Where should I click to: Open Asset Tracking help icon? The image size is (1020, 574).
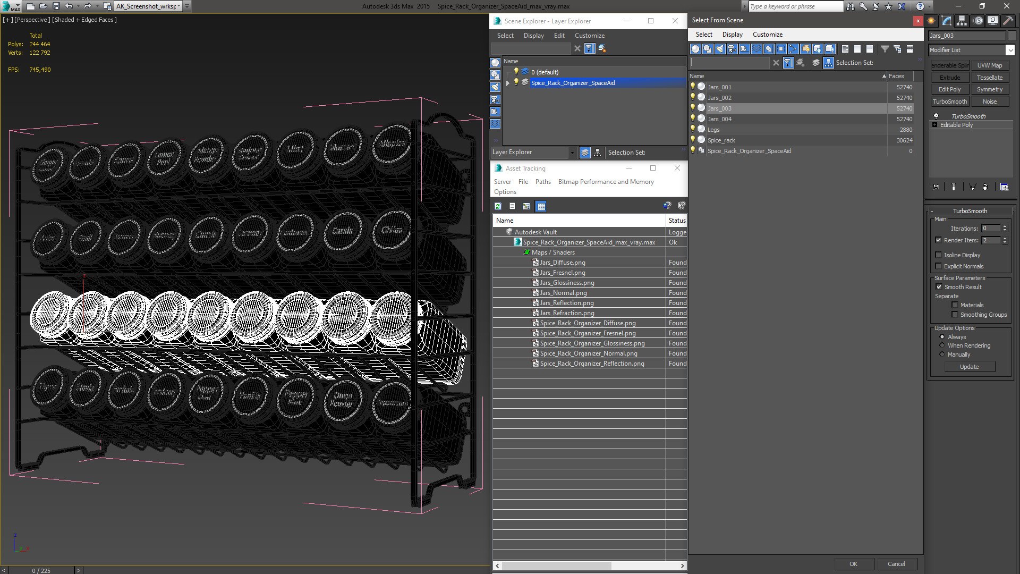tap(667, 206)
